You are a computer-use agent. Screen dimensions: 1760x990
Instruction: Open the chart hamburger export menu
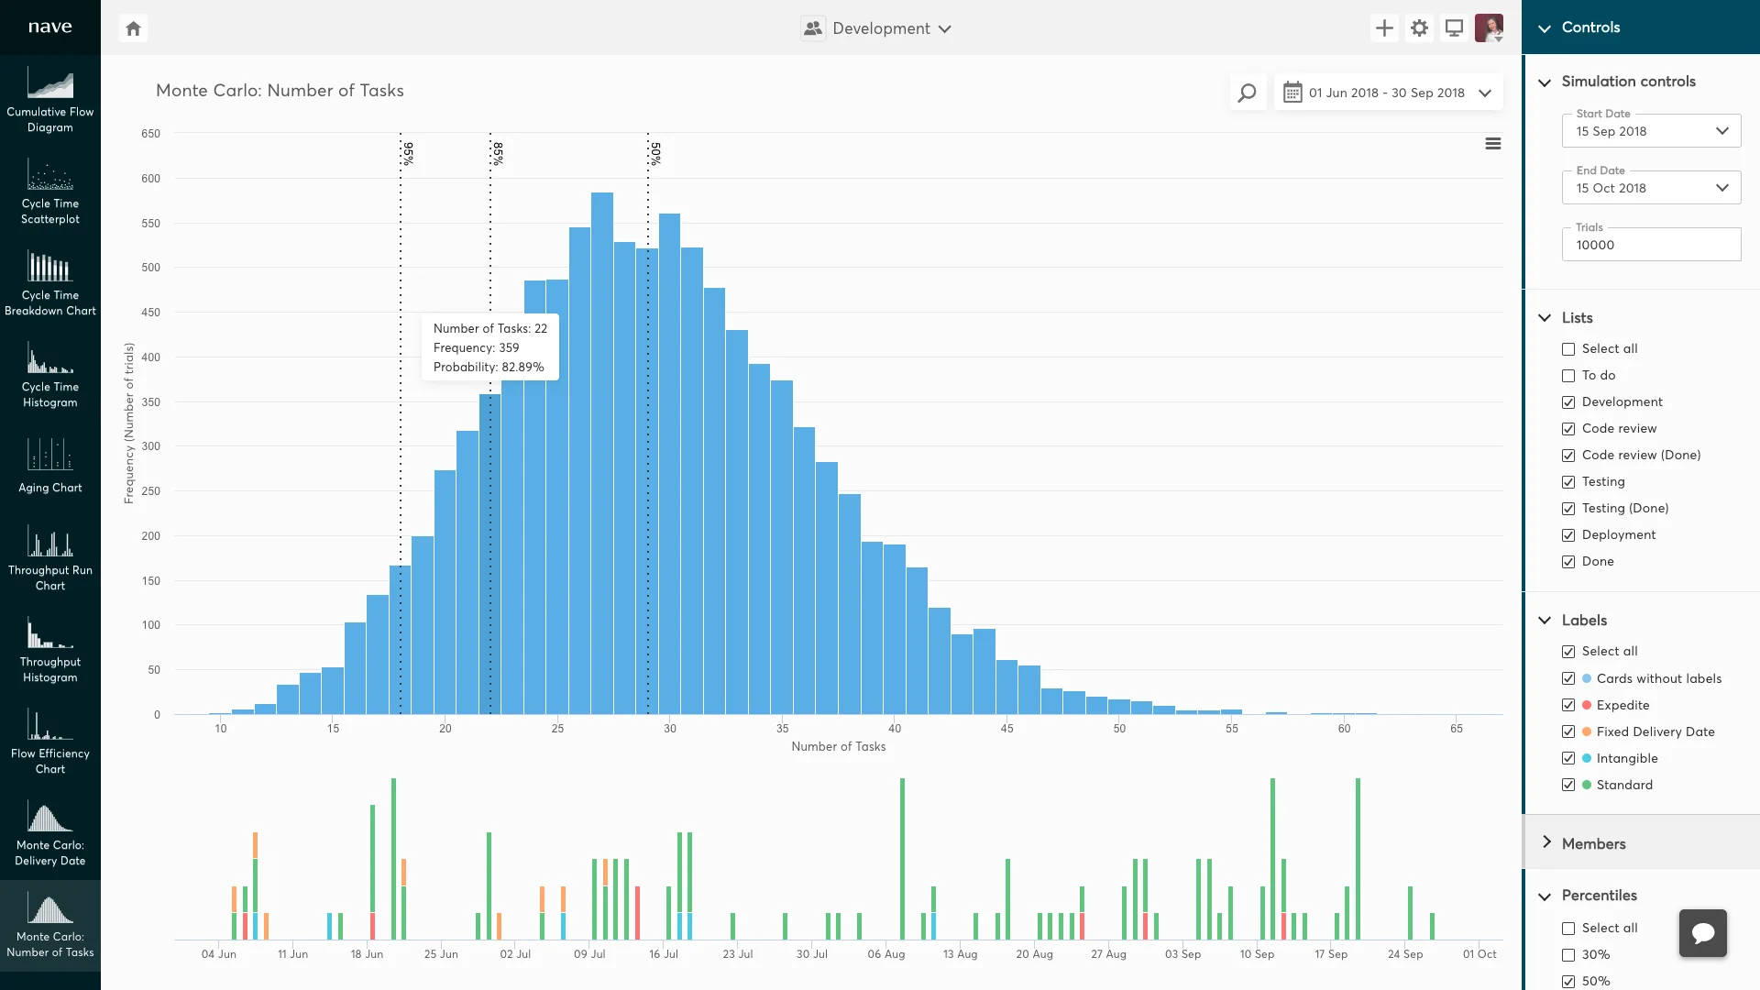pos(1493,144)
